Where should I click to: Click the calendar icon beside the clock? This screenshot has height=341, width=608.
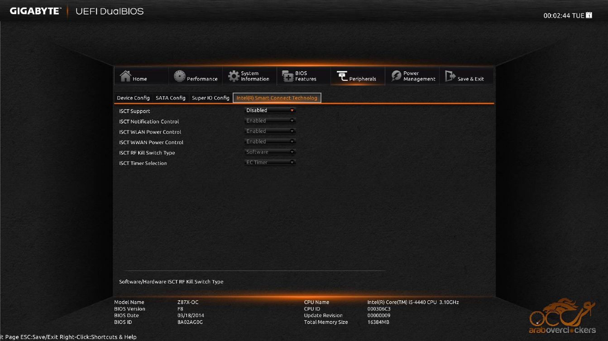[589, 15]
